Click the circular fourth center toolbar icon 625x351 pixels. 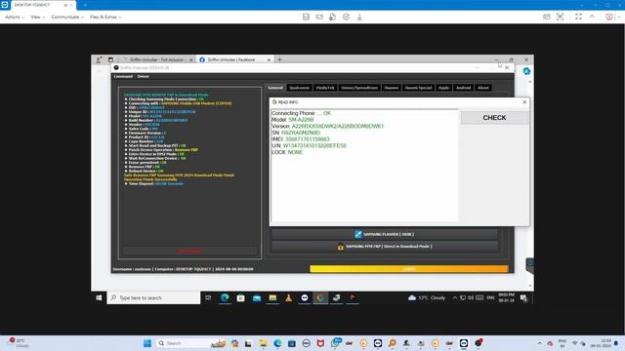pyautogui.click(x=346, y=17)
